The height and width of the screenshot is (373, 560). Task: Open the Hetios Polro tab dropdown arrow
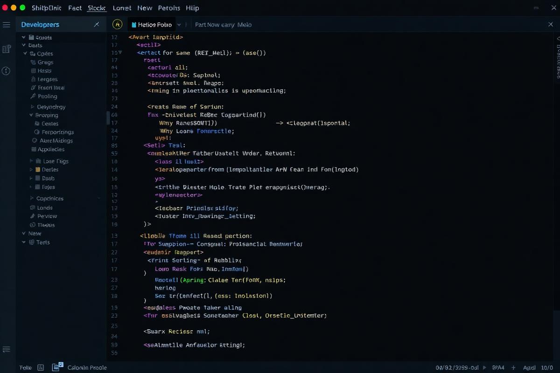[179, 25]
